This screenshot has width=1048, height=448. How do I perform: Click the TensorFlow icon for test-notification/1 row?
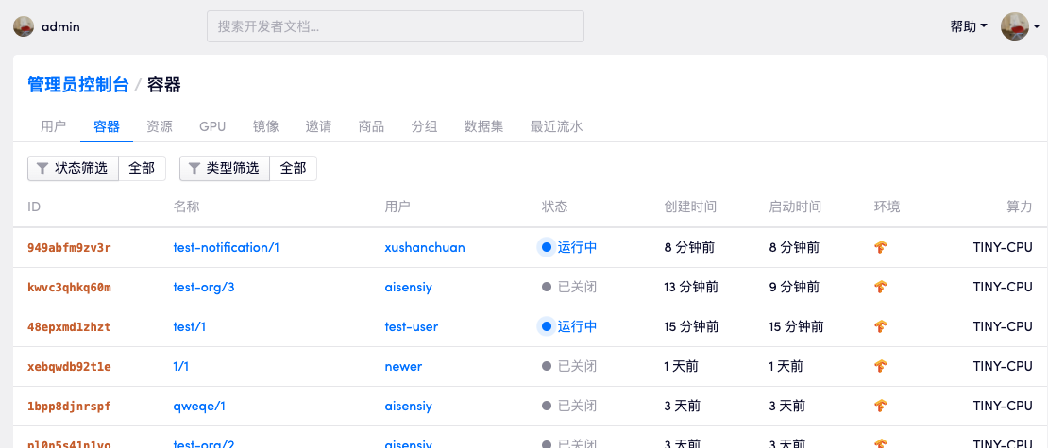(881, 248)
